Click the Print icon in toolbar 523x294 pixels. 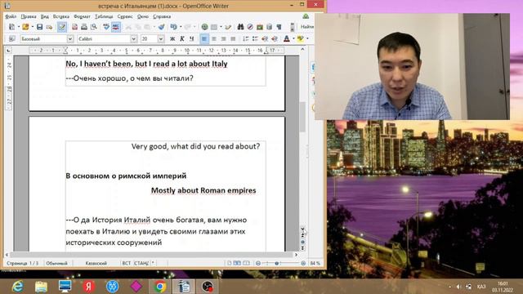(84, 27)
